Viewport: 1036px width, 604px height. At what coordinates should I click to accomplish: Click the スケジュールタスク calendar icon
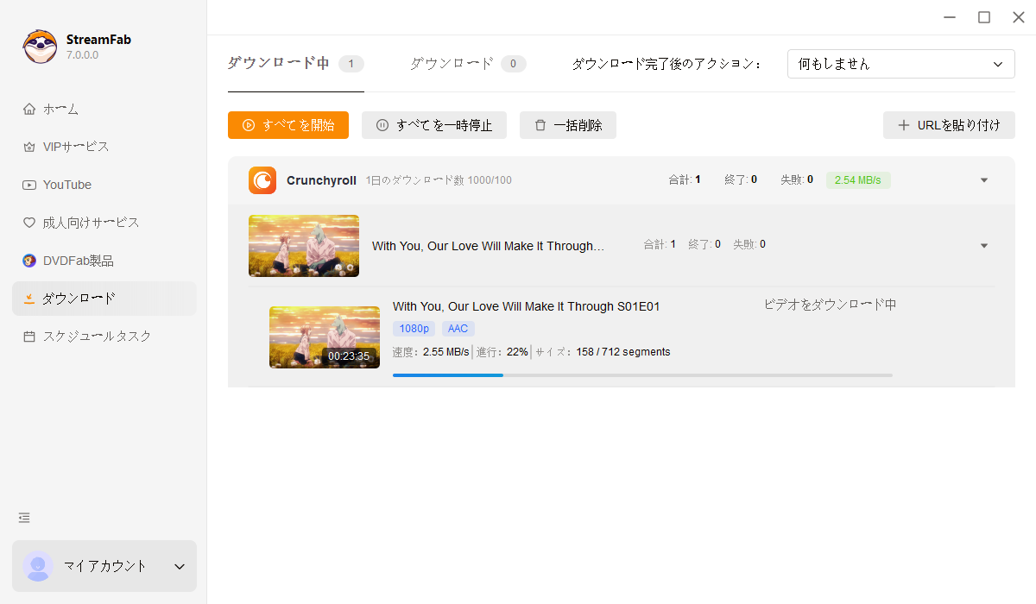pos(29,337)
